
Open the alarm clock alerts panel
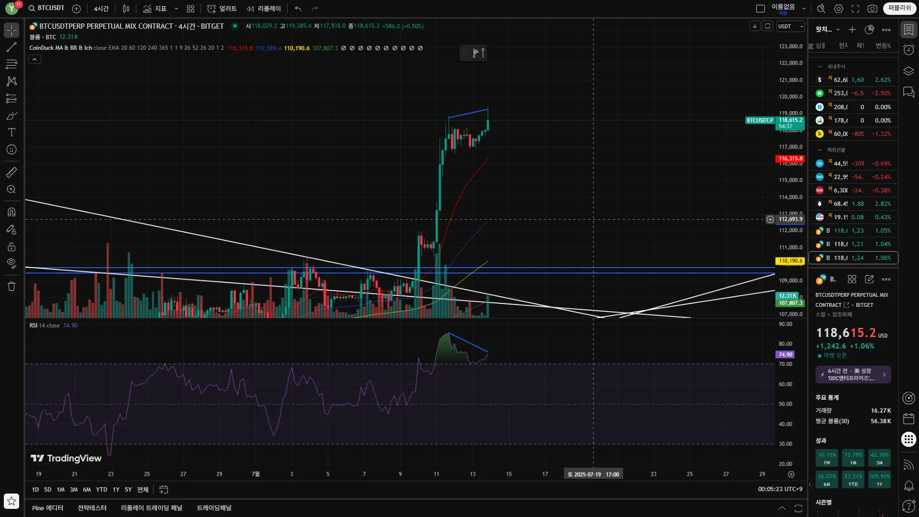[x=908, y=50]
